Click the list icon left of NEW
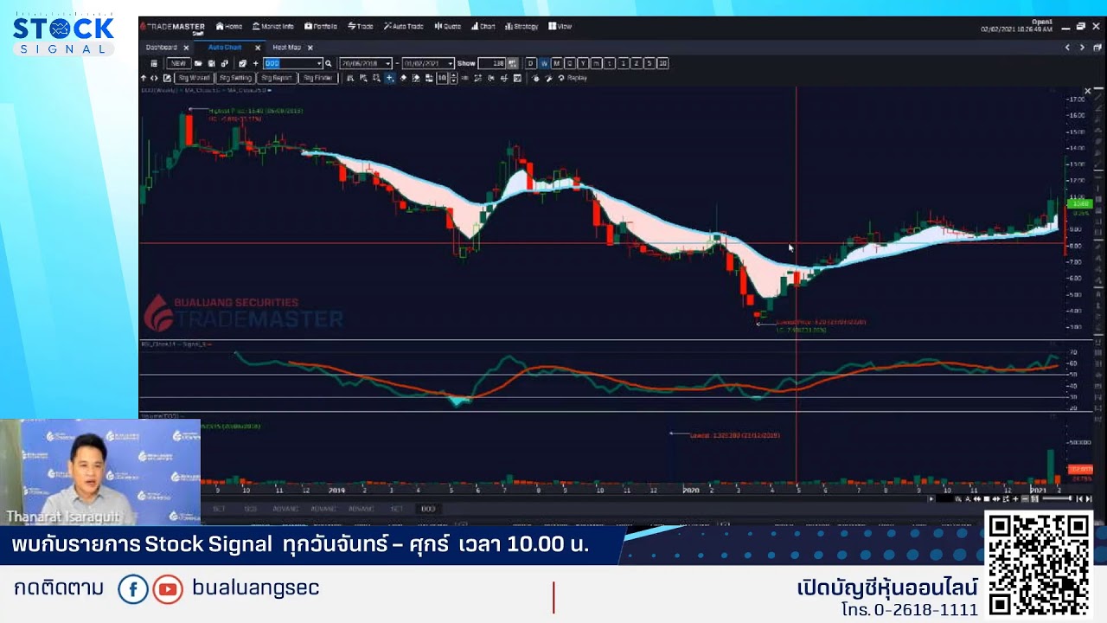This screenshot has width=1107, height=623. tap(154, 63)
